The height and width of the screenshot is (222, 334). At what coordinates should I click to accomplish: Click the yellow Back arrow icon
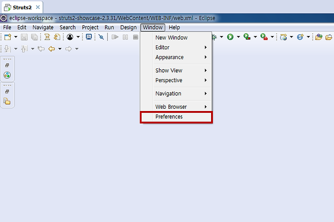51,49
